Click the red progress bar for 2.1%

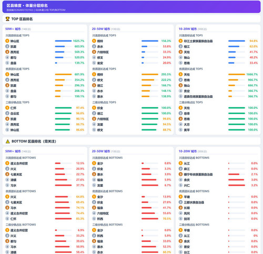237,174
